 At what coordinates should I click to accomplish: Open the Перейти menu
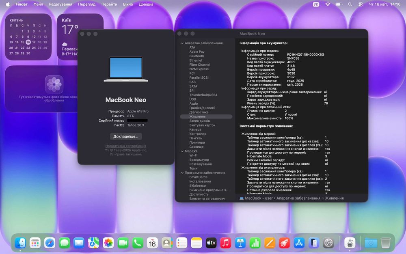[109, 4]
